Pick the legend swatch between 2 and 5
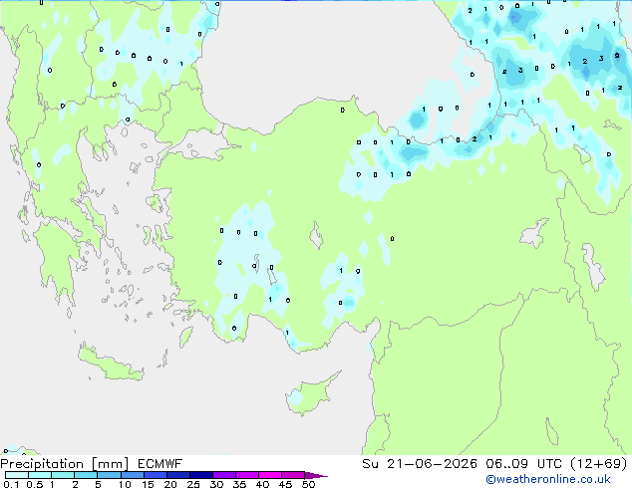The height and width of the screenshot is (488, 632). point(86,475)
